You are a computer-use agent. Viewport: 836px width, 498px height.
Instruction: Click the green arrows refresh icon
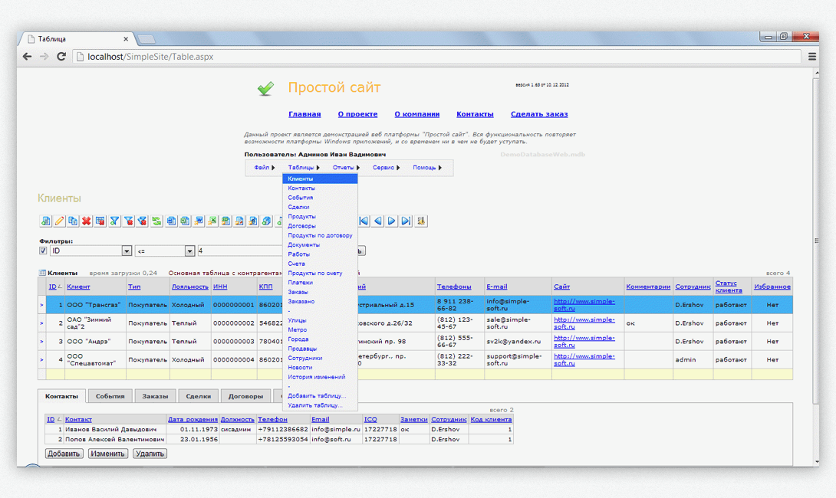click(156, 221)
